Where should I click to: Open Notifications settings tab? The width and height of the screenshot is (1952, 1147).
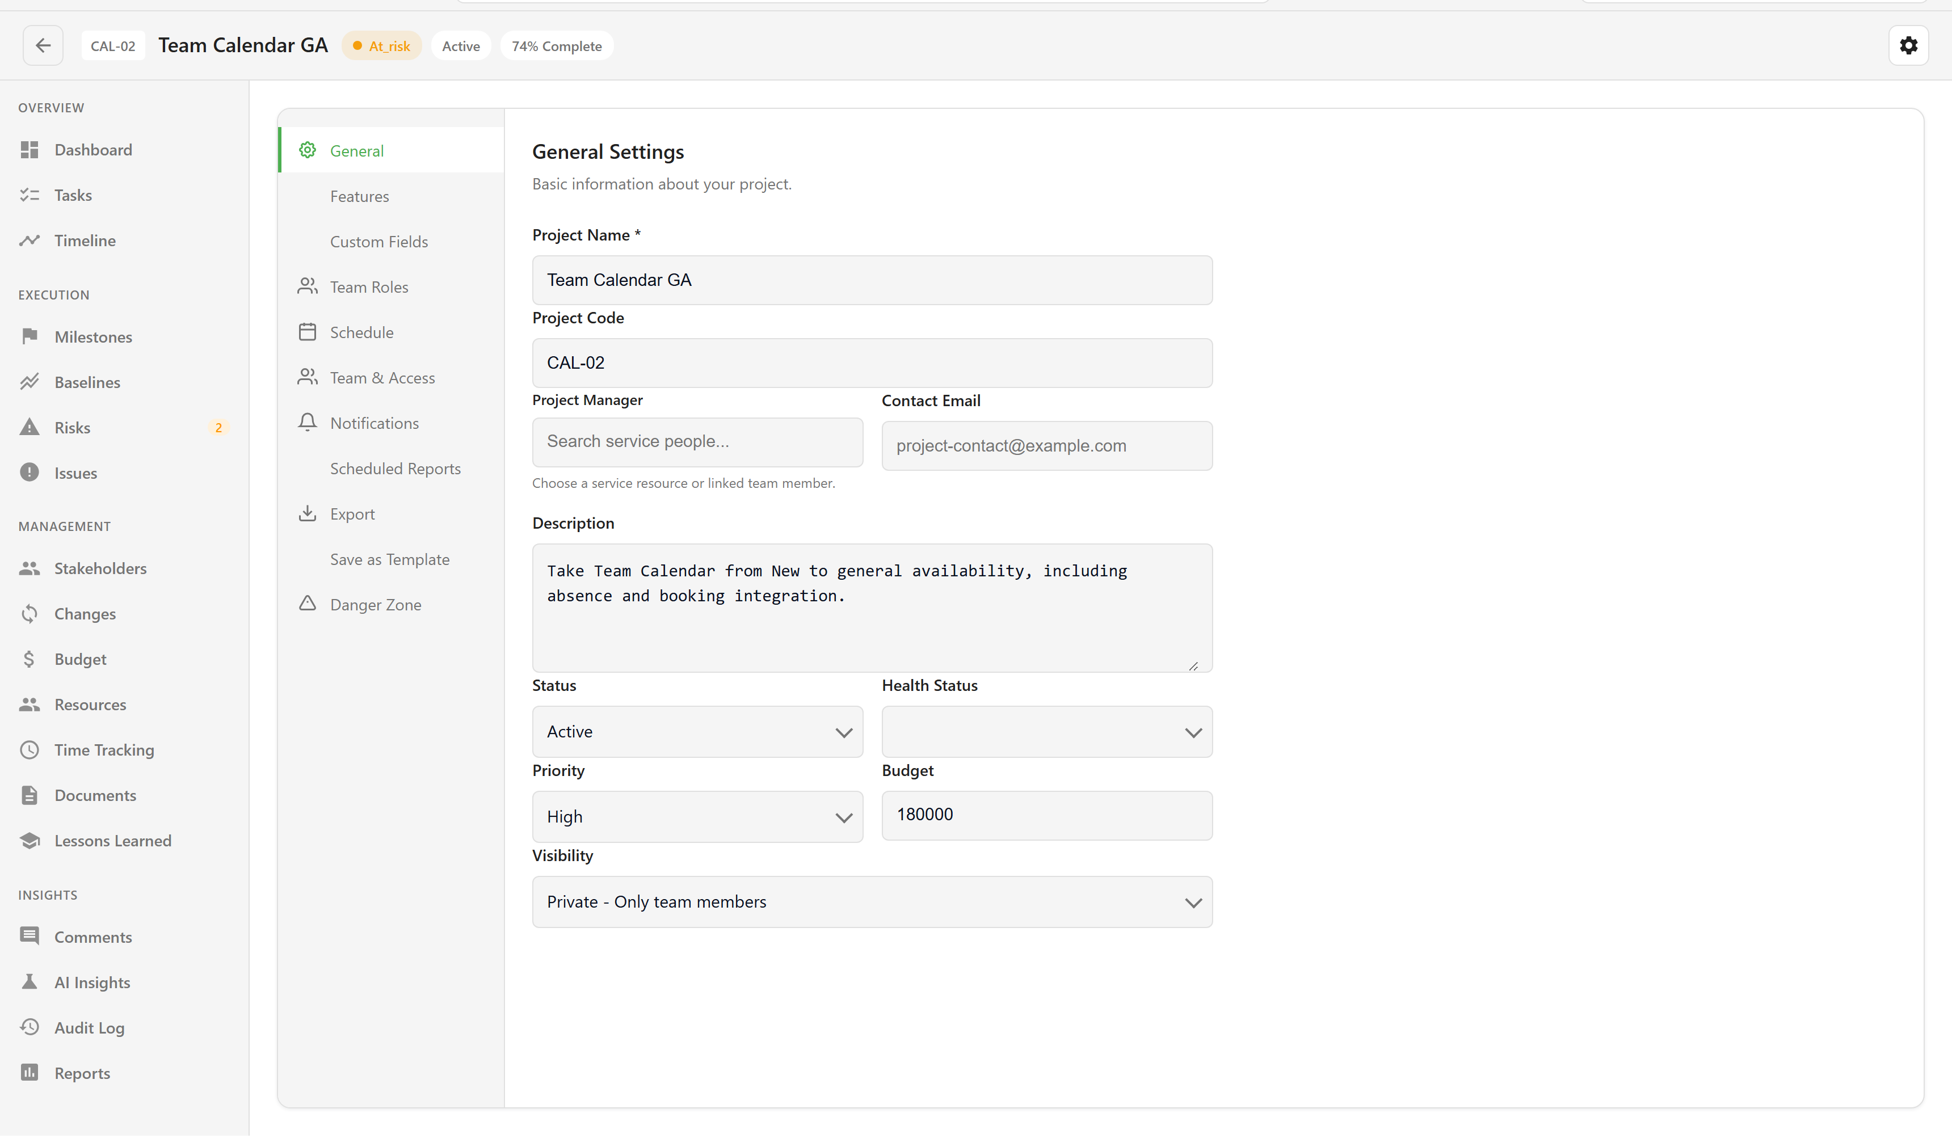tap(391, 423)
